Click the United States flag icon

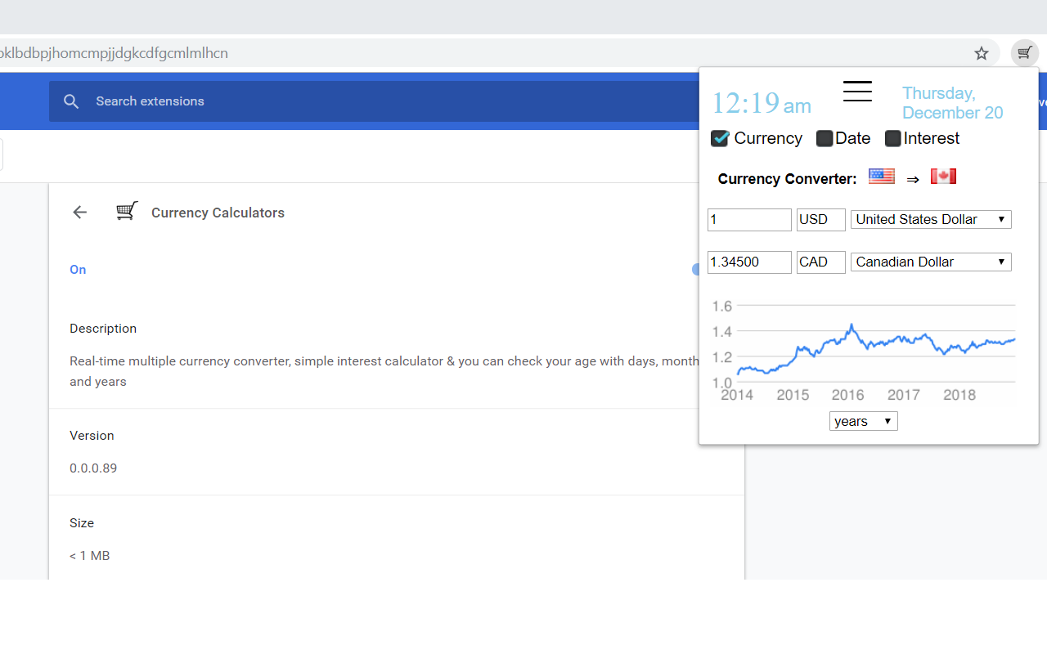[881, 177]
